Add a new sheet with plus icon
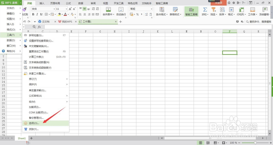Screen dimensions: 273x145 tap(31, 138)
